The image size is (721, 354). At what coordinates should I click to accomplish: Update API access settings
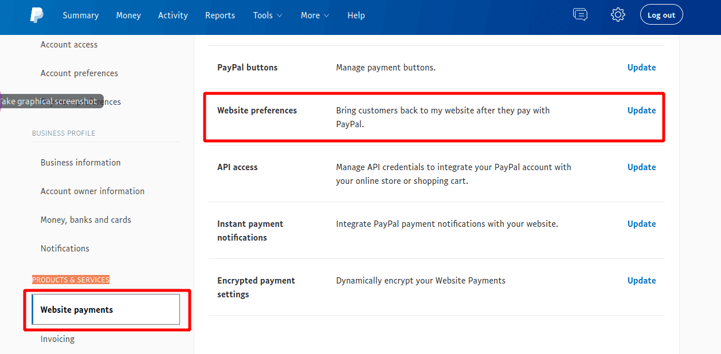pyautogui.click(x=641, y=167)
